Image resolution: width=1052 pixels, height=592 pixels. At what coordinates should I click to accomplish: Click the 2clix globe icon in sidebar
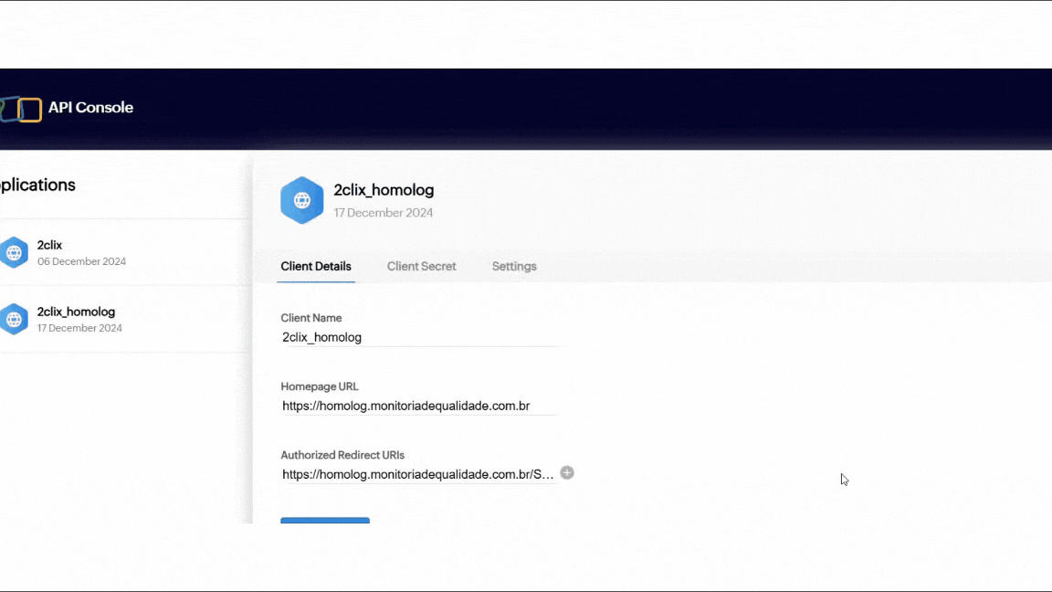(x=14, y=252)
